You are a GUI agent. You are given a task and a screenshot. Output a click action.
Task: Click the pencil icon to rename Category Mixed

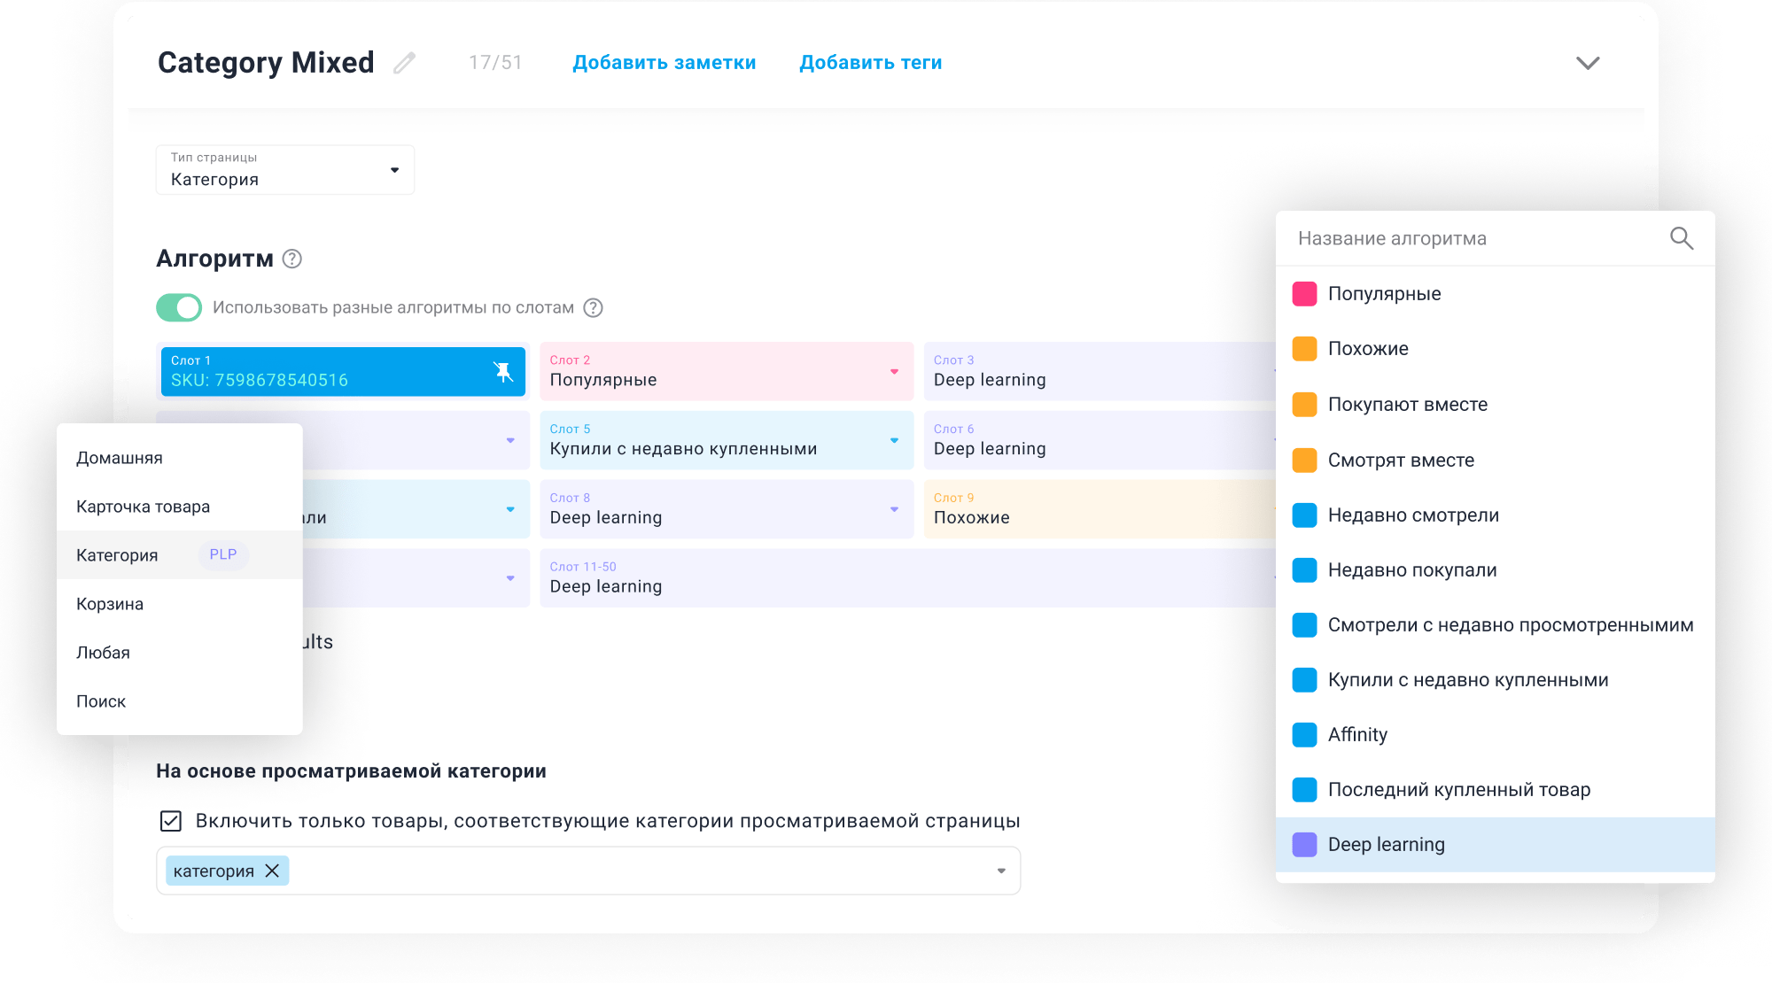coord(405,63)
